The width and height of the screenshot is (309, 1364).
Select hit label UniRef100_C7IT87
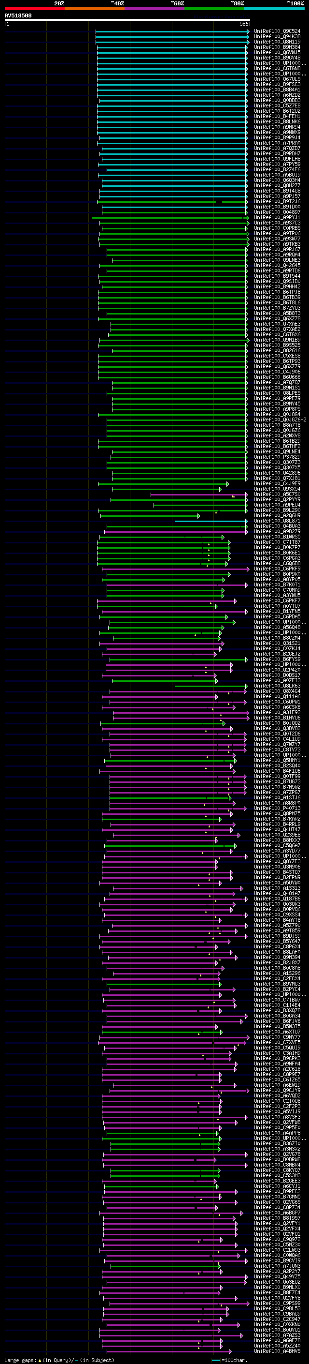click(277, 542)
